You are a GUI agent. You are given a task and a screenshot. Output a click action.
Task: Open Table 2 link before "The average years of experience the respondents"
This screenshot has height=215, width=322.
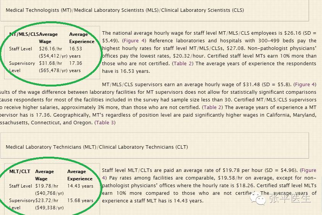click(x=183, y=64)
